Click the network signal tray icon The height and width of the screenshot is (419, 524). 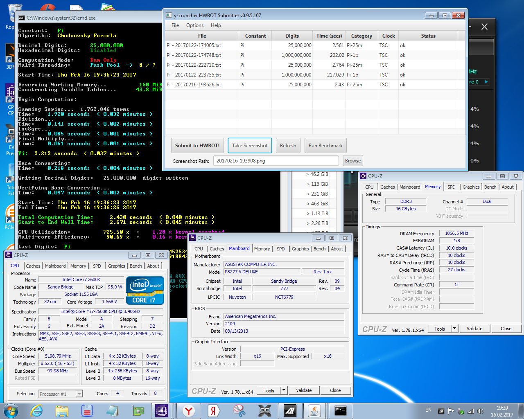click(x=471, y=411)
